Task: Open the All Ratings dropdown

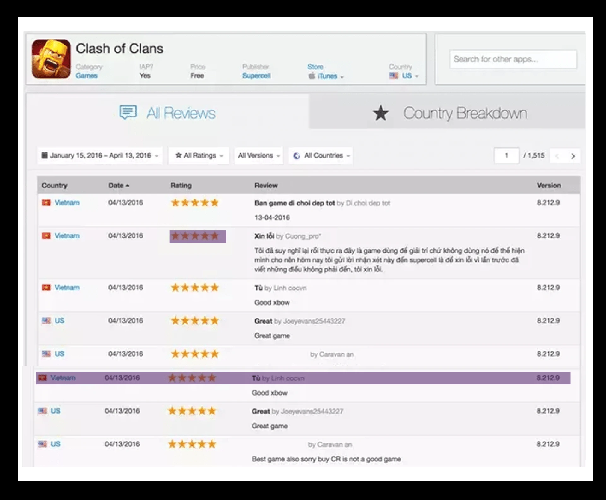Action: click(199, 155)
